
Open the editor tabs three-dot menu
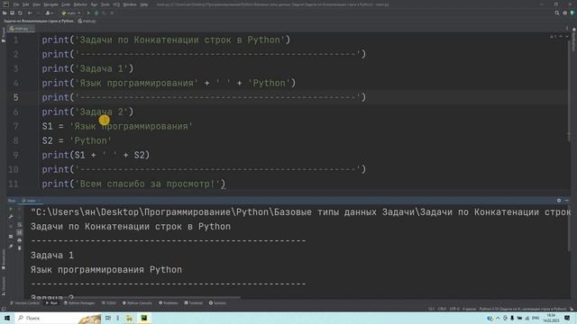(x=567, y=28)
